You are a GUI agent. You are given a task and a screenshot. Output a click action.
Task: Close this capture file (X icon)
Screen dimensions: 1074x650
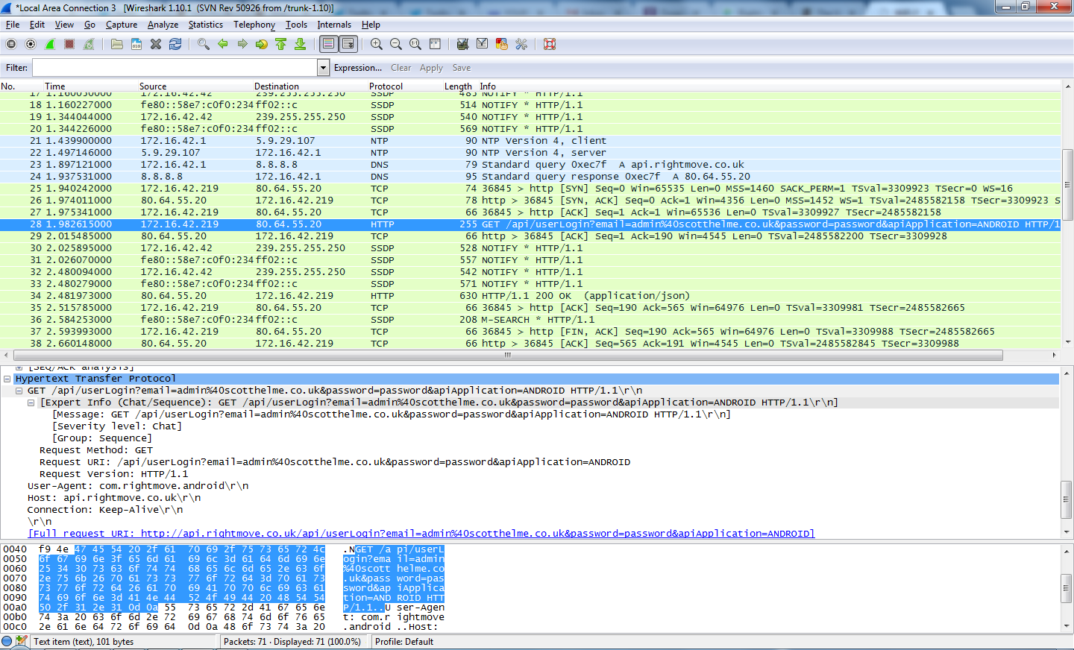pos(156,45)
